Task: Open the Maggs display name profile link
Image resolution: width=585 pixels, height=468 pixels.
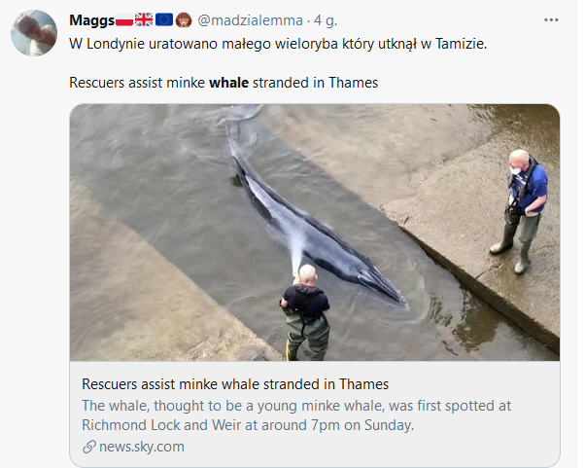Action: click(x=91, y=19)
